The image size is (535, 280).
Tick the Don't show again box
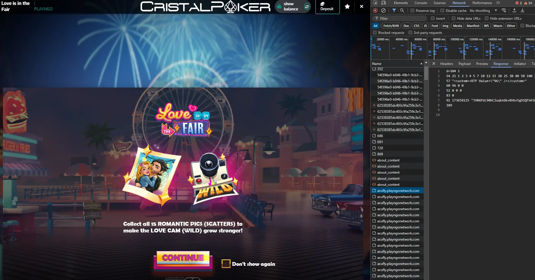coord(226,264)
